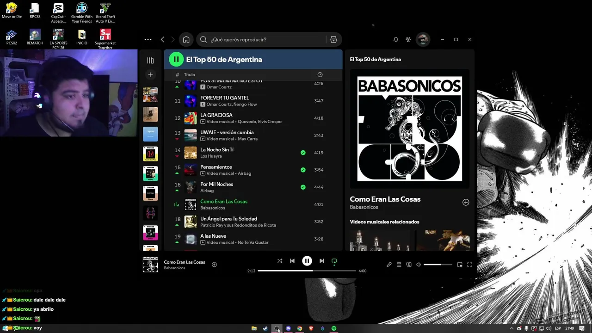
Task: Open the PCSX2 desktop shortcut
Action: (12, 37)
